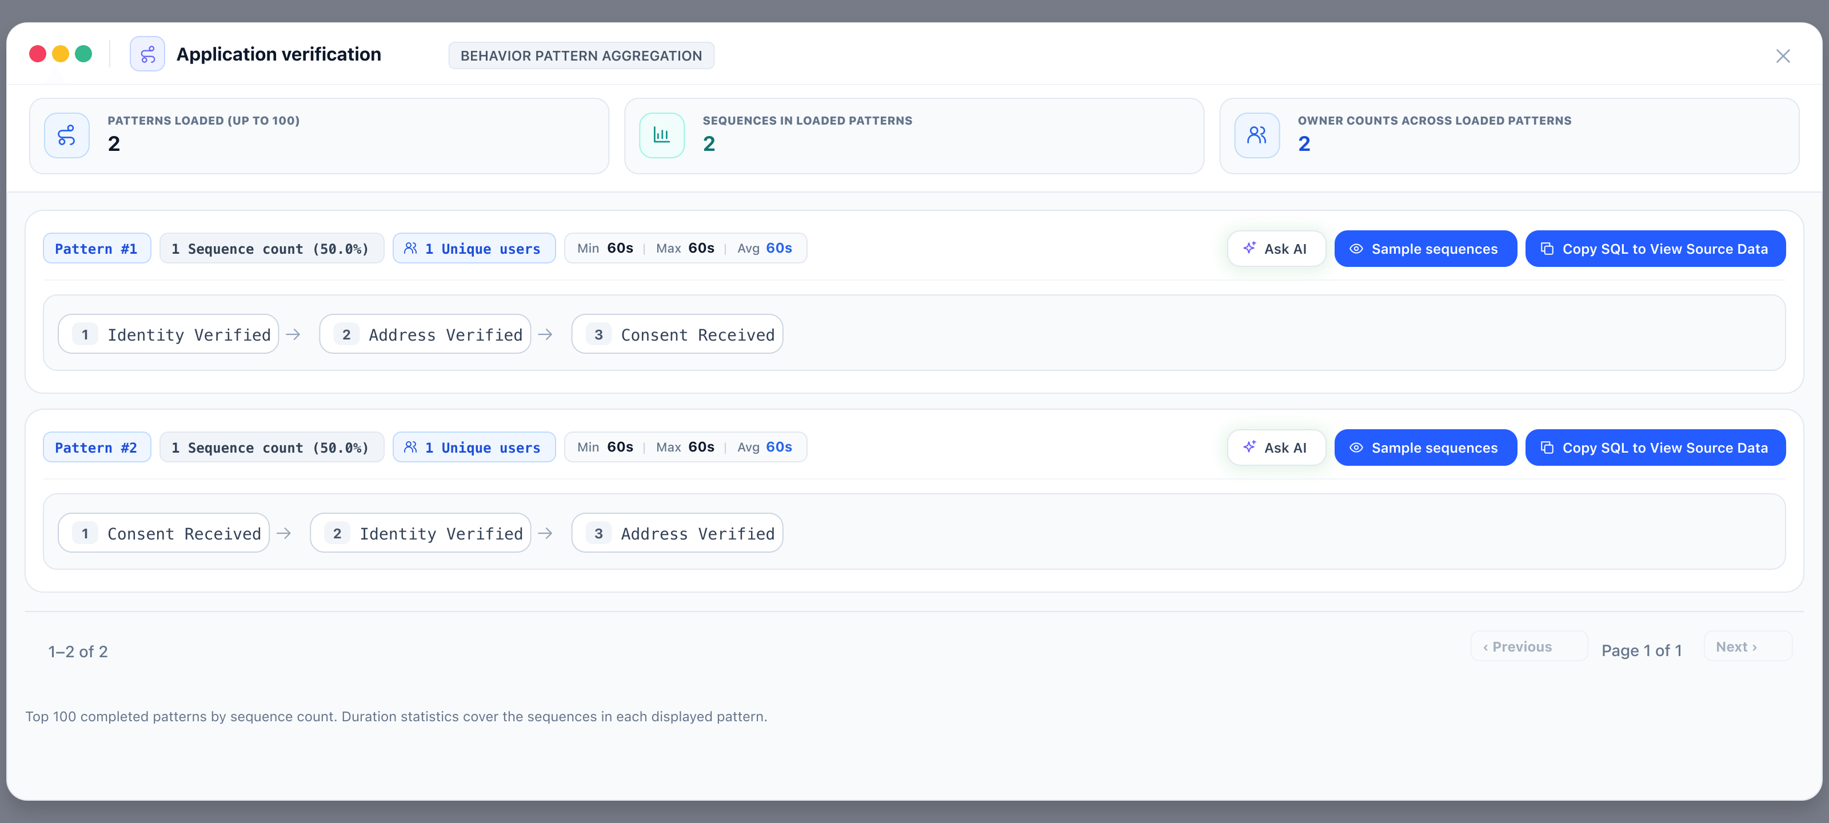1829x823 pixels.
Task: Click the Sample sequences label for Pattern #2
Action: click(1434, 448)
